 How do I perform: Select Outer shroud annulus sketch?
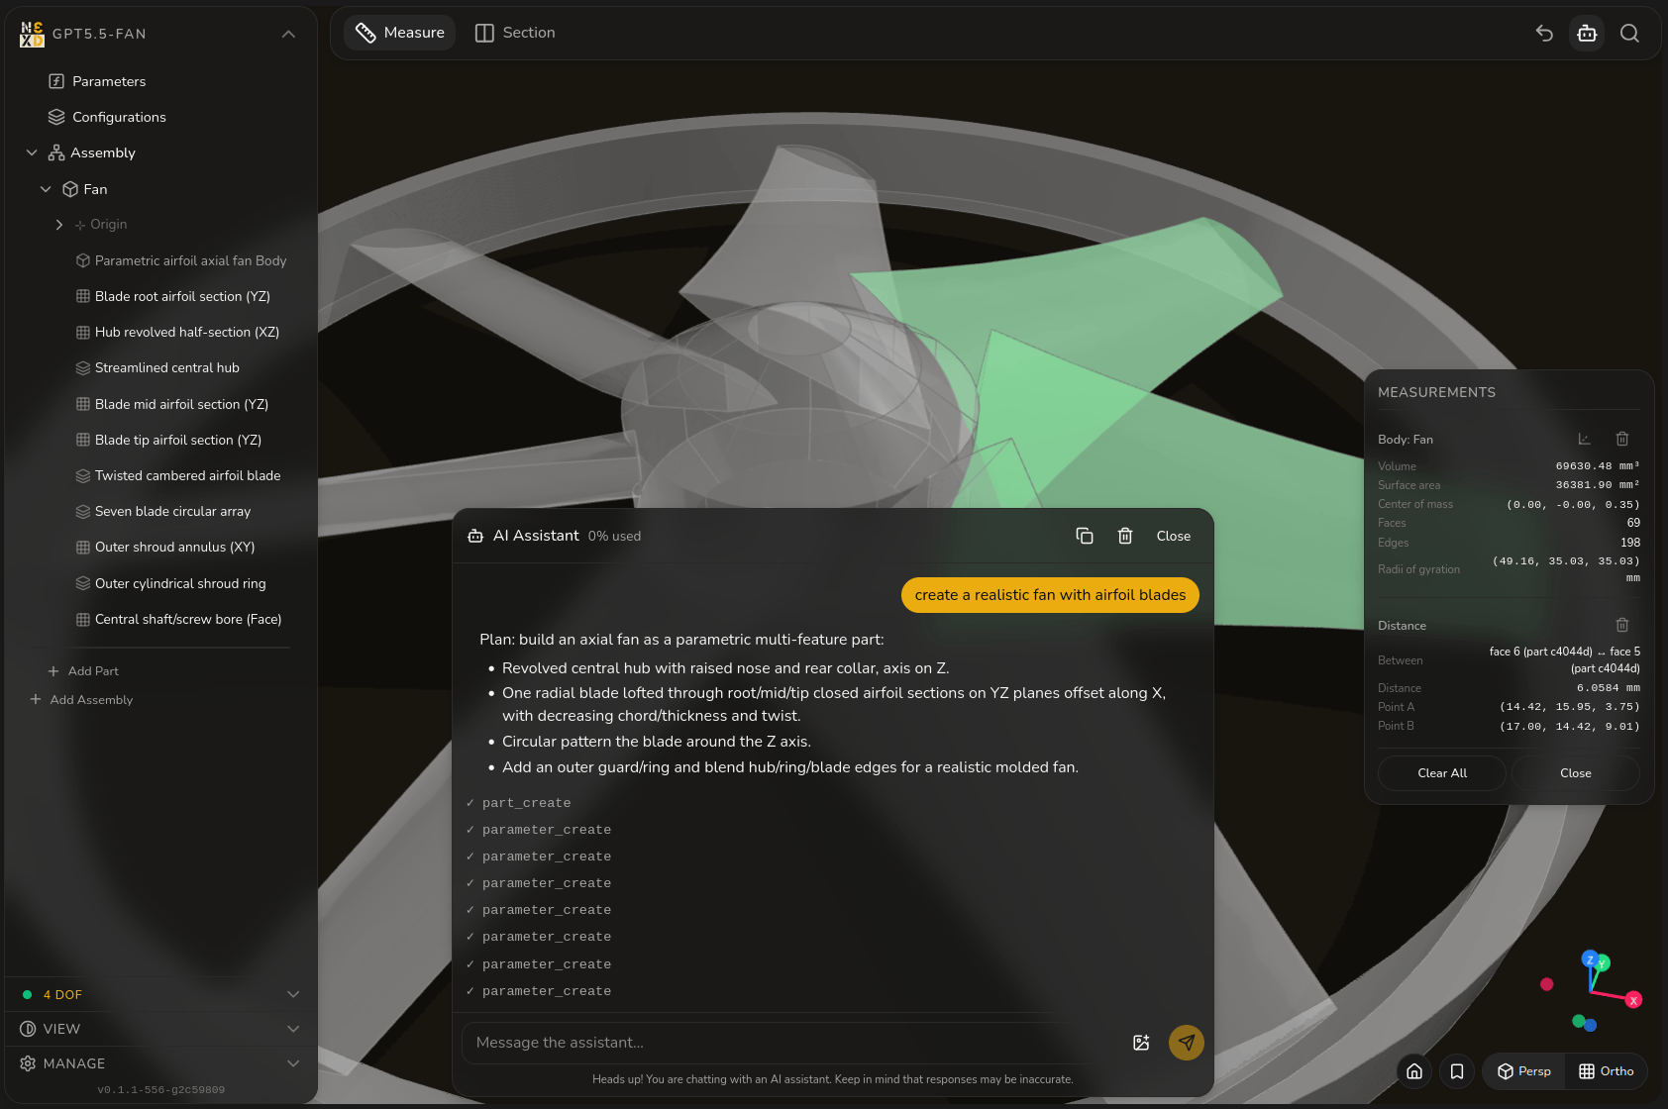tap(165, 547)
